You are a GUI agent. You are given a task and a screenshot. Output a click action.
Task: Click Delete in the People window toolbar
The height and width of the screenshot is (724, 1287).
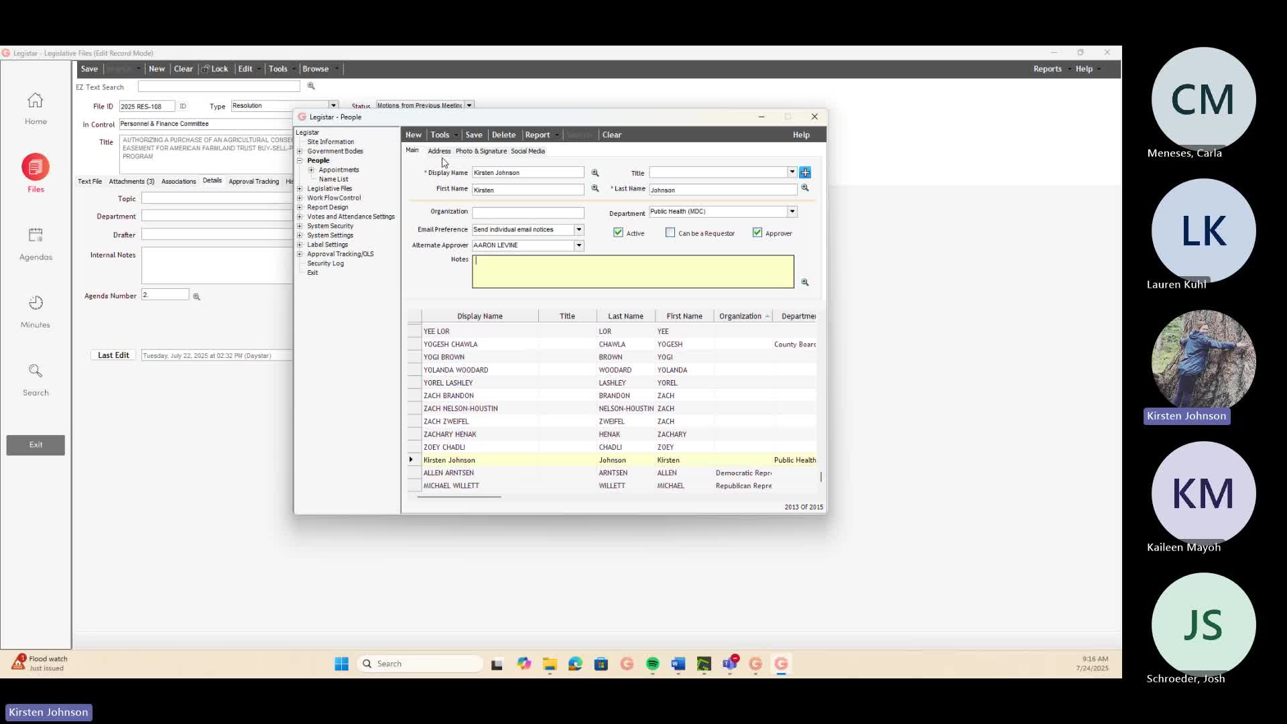point(503,135)
